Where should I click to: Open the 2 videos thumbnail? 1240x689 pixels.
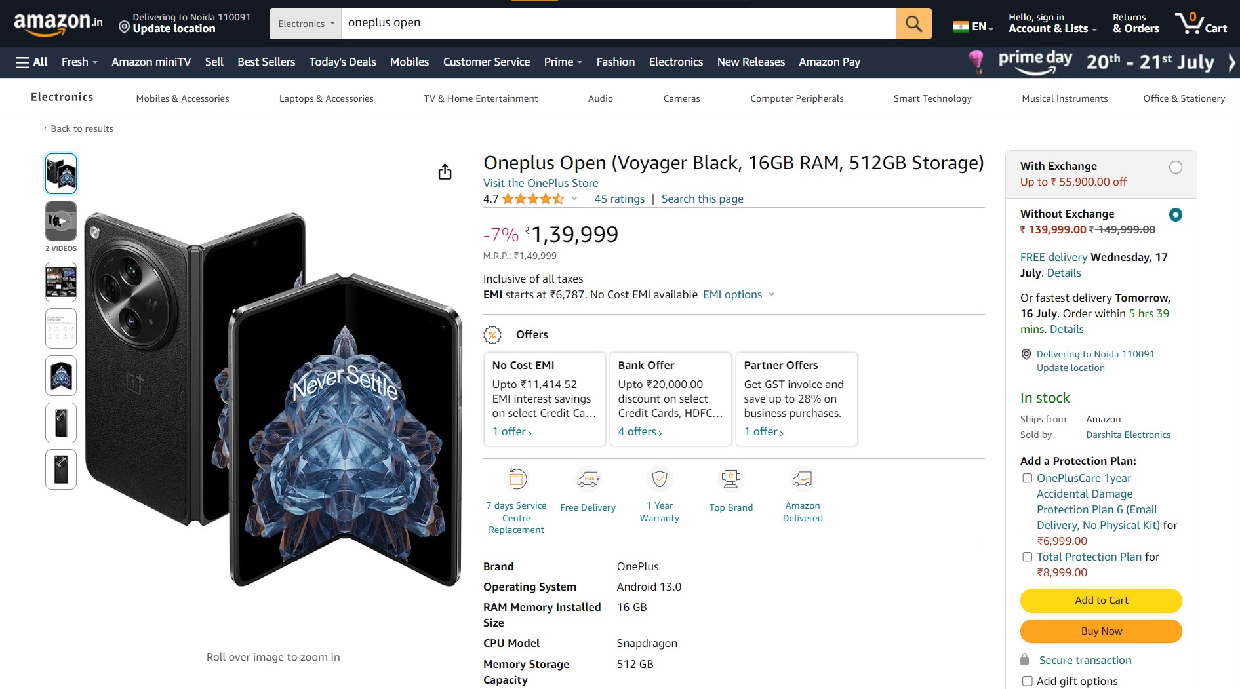coord(61,222)
